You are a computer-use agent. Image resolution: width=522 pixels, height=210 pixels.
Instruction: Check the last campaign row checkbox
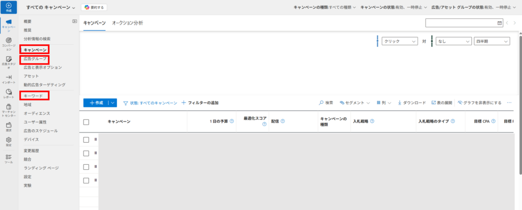pyautogui.click(x=87, y=180)
